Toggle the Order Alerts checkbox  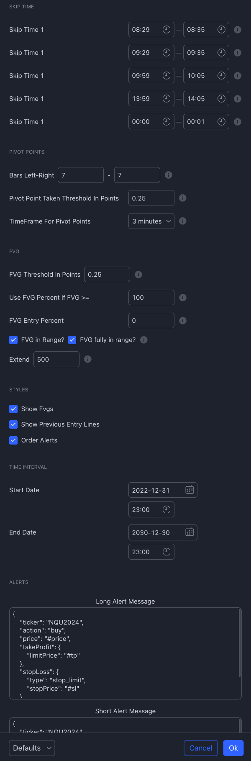(13, 440)
